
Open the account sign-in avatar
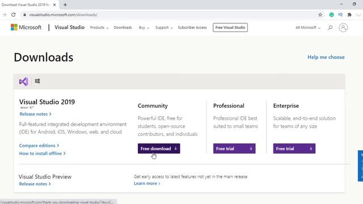tap(343, 28)
